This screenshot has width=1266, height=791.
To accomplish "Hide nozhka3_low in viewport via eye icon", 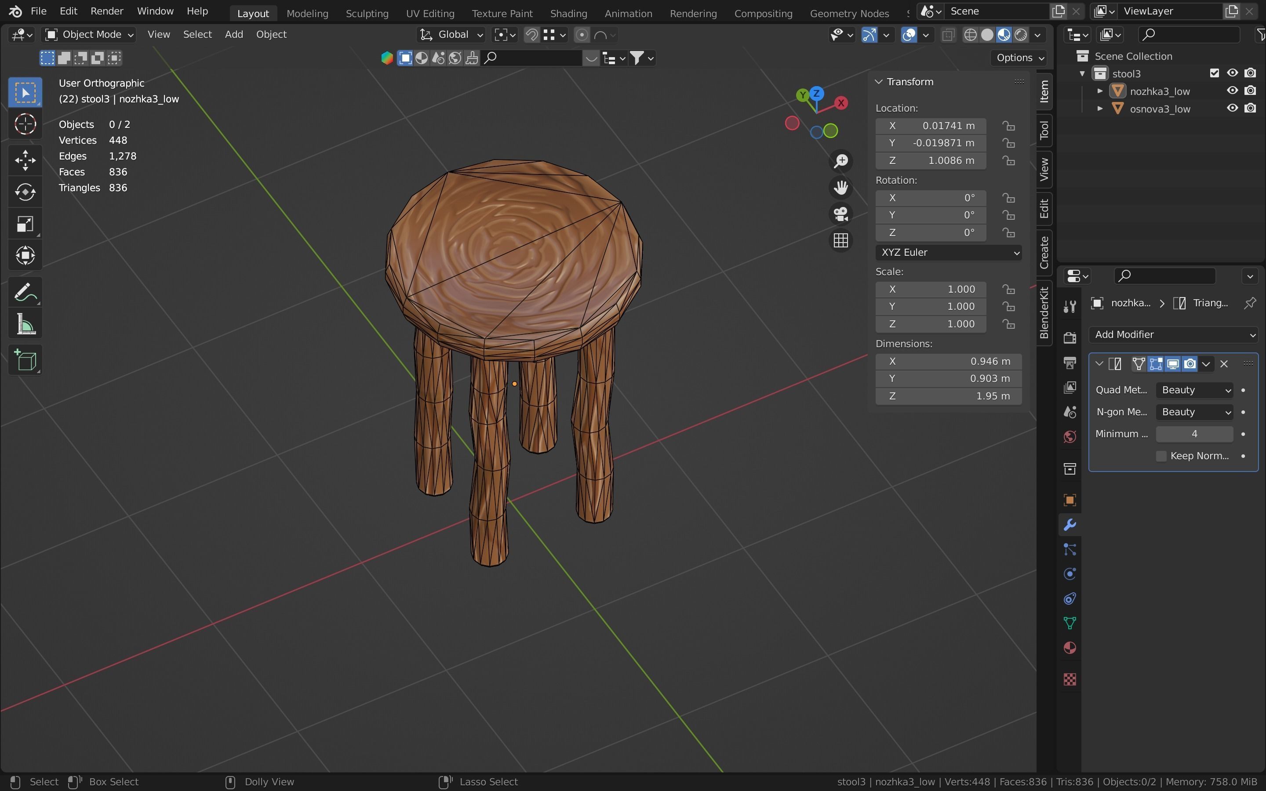I will 1233,91.
